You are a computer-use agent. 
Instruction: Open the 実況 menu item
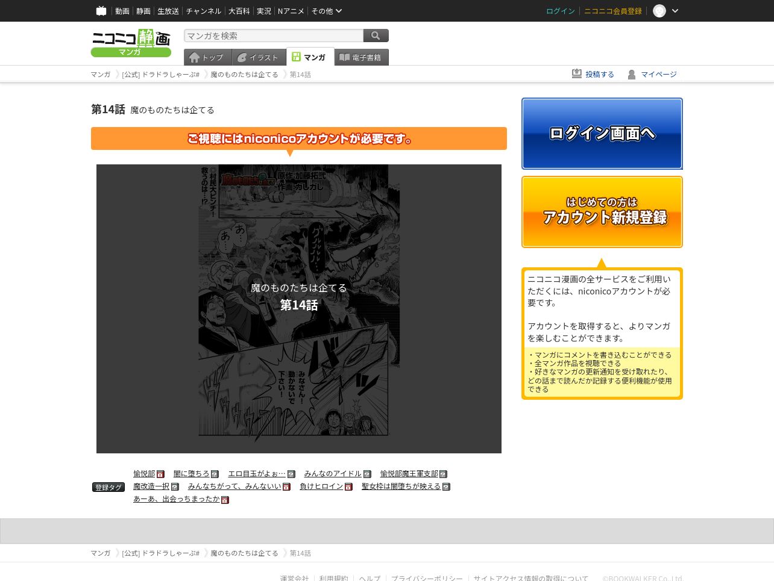pos(264,11)
